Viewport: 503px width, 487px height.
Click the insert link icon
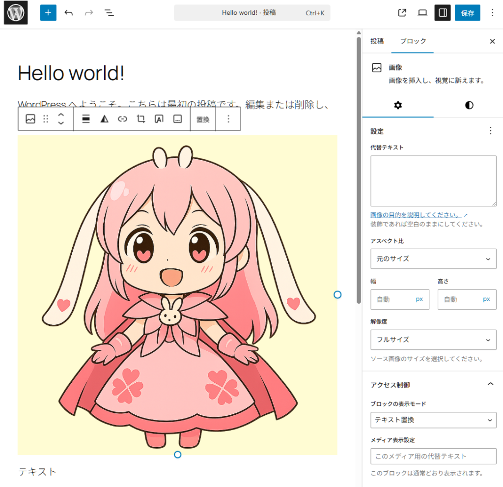(x=122, y=119)
